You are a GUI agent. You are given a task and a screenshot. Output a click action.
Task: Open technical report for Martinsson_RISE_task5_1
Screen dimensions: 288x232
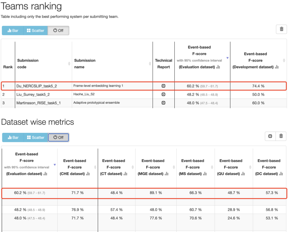click(163, 103)
